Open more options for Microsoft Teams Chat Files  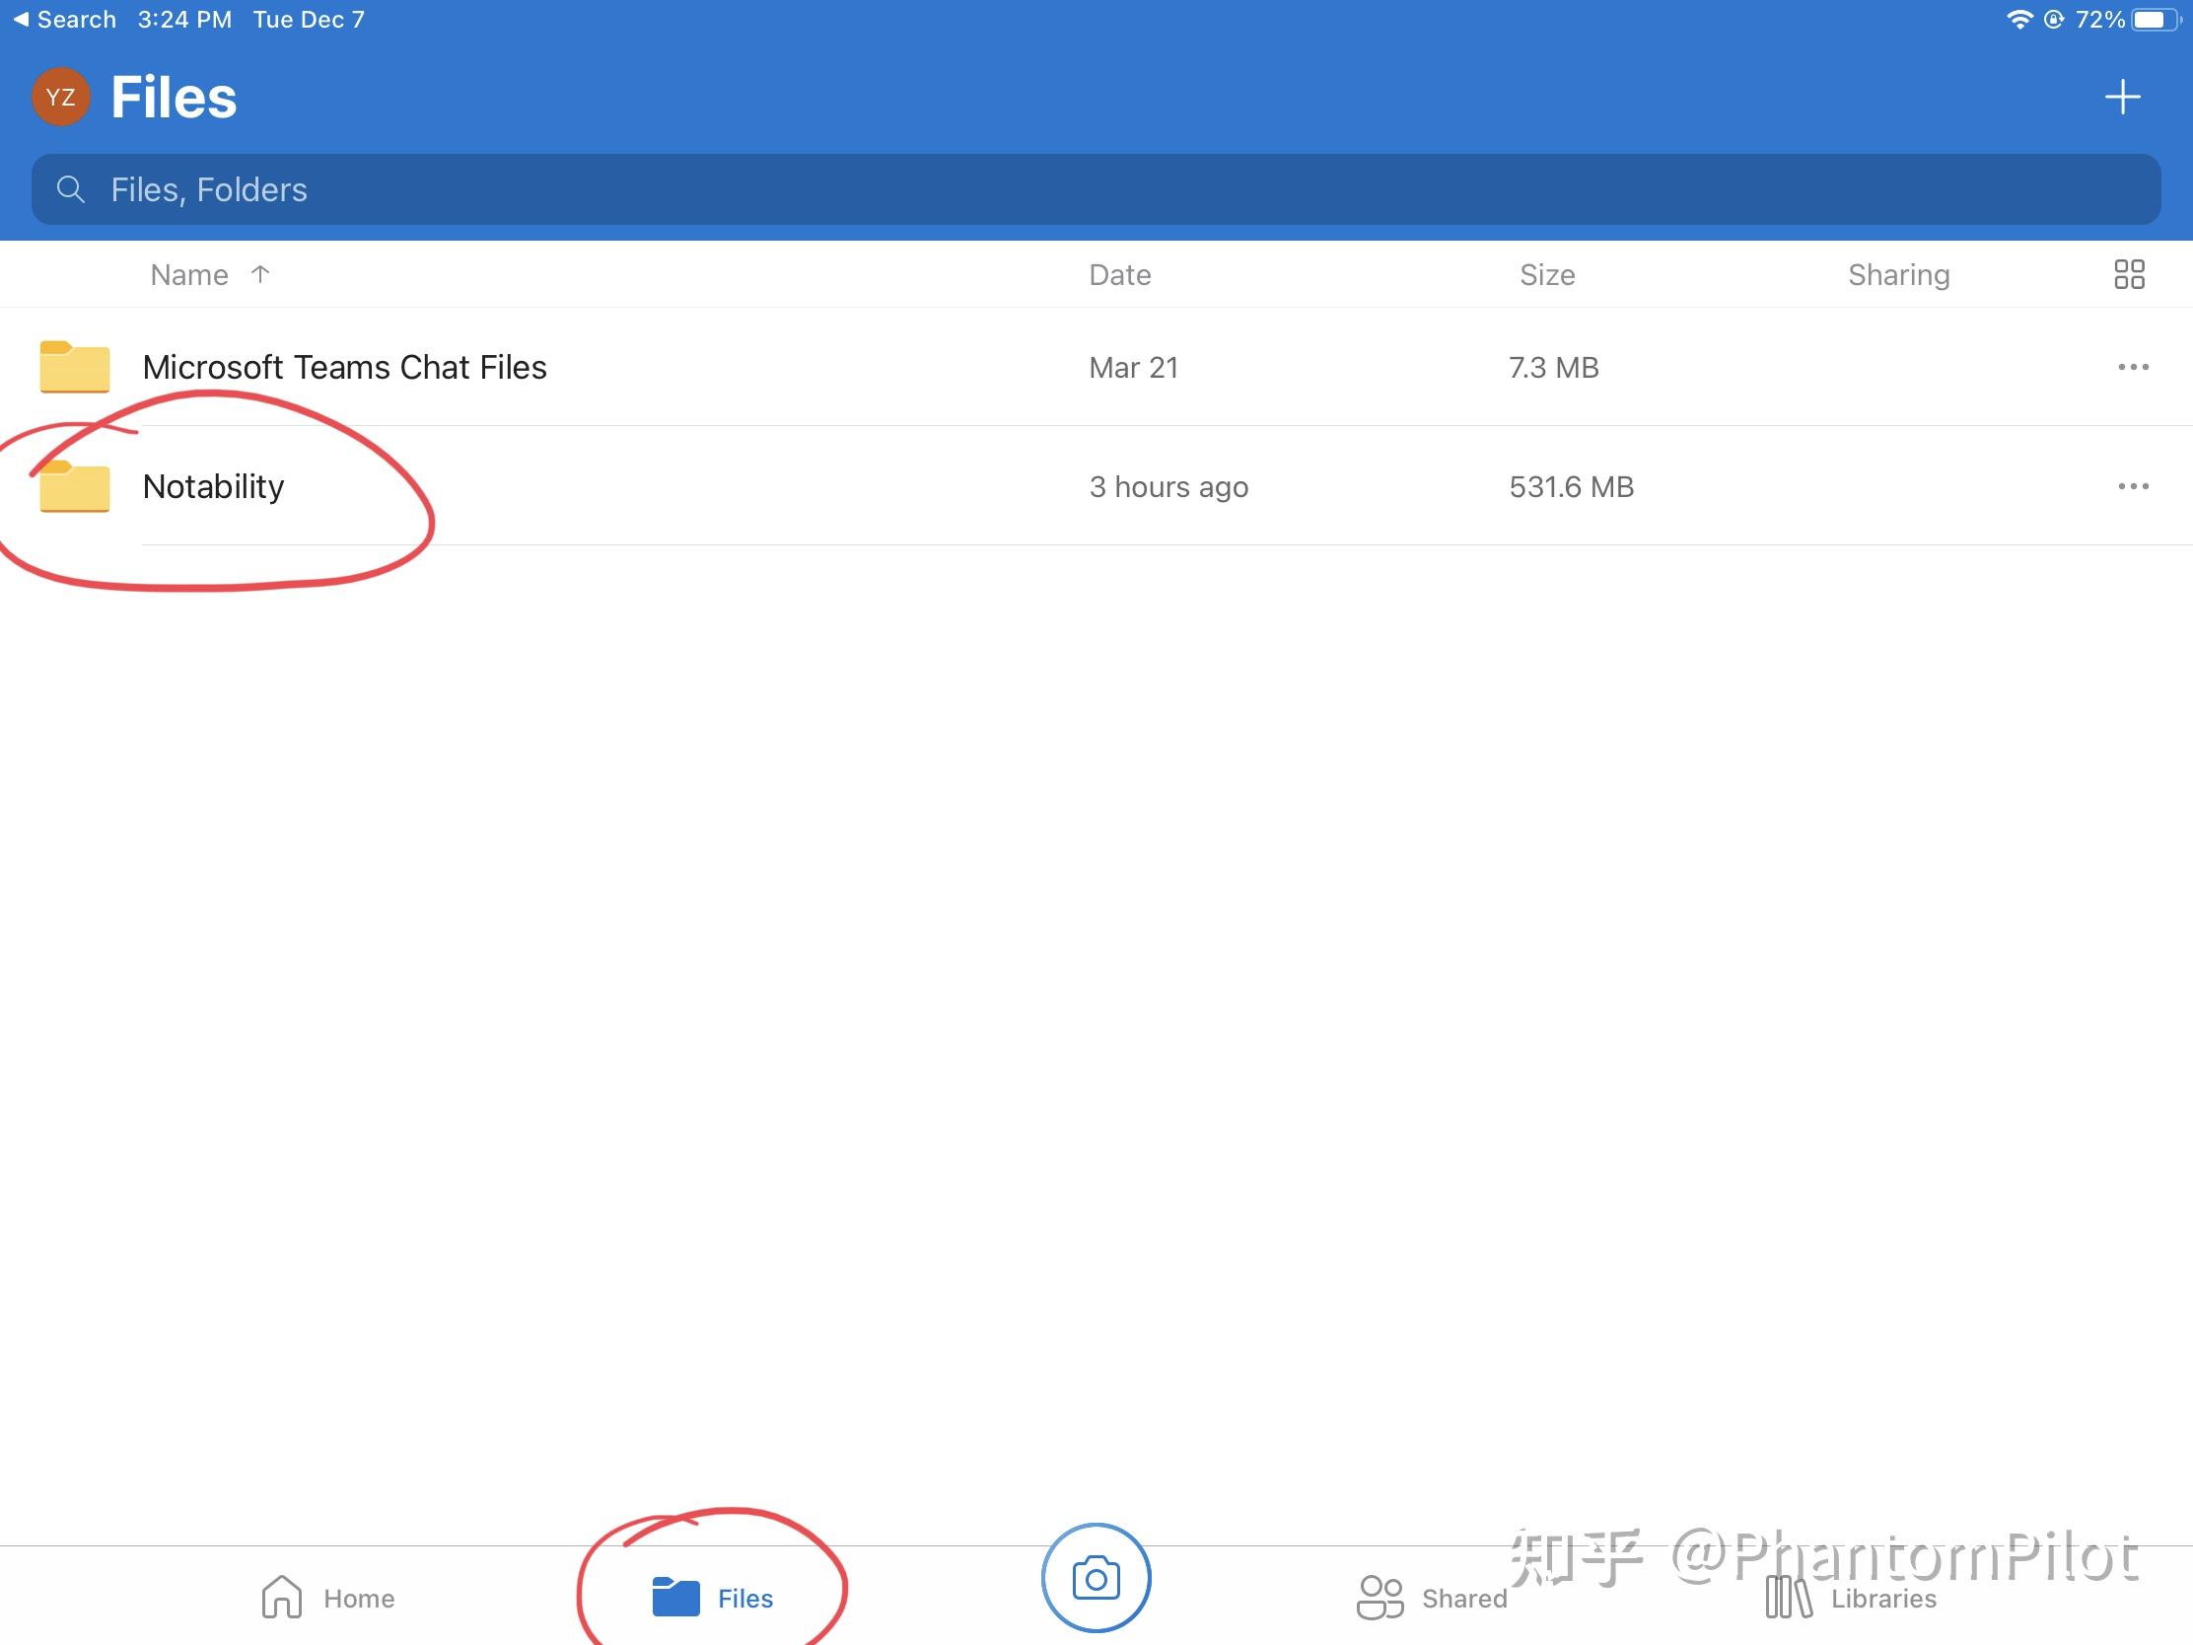2133,367
